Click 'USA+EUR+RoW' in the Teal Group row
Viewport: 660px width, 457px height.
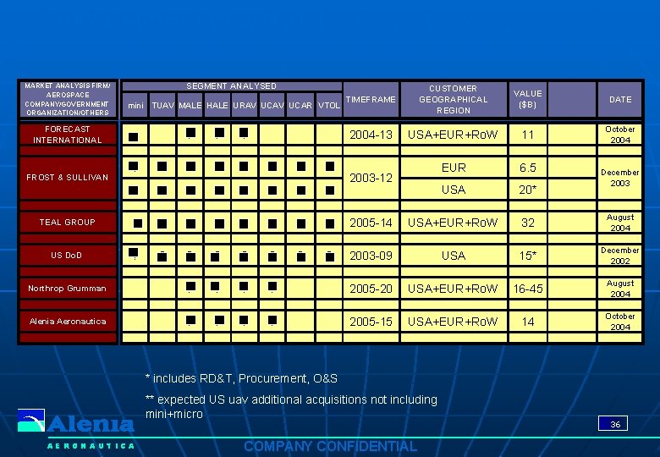[454, 223]
